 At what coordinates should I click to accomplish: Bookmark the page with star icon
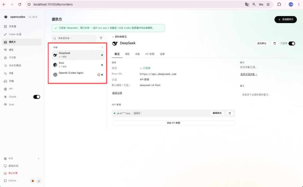(x=268, y=4)
